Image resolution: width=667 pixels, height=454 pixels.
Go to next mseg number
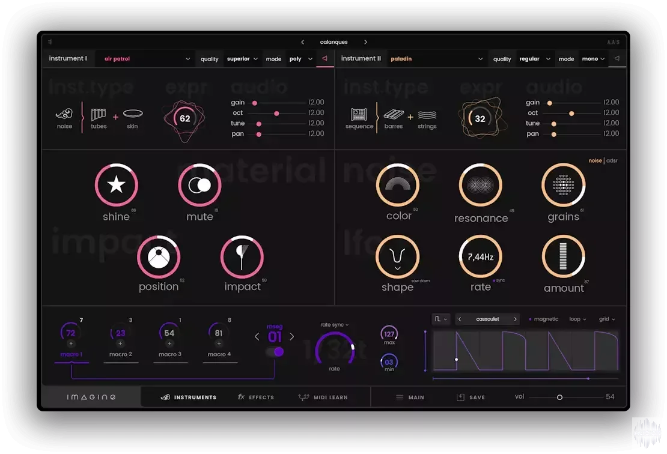click(292, 337)
